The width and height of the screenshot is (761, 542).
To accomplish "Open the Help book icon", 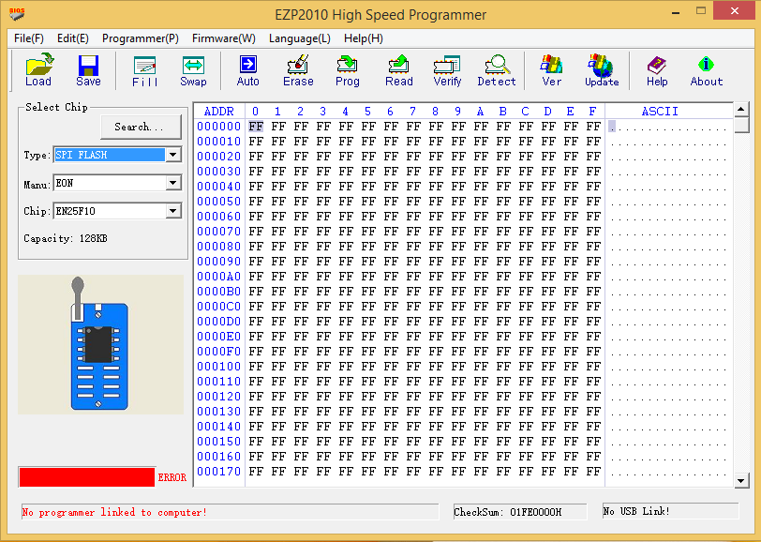I will click(657, 71).
